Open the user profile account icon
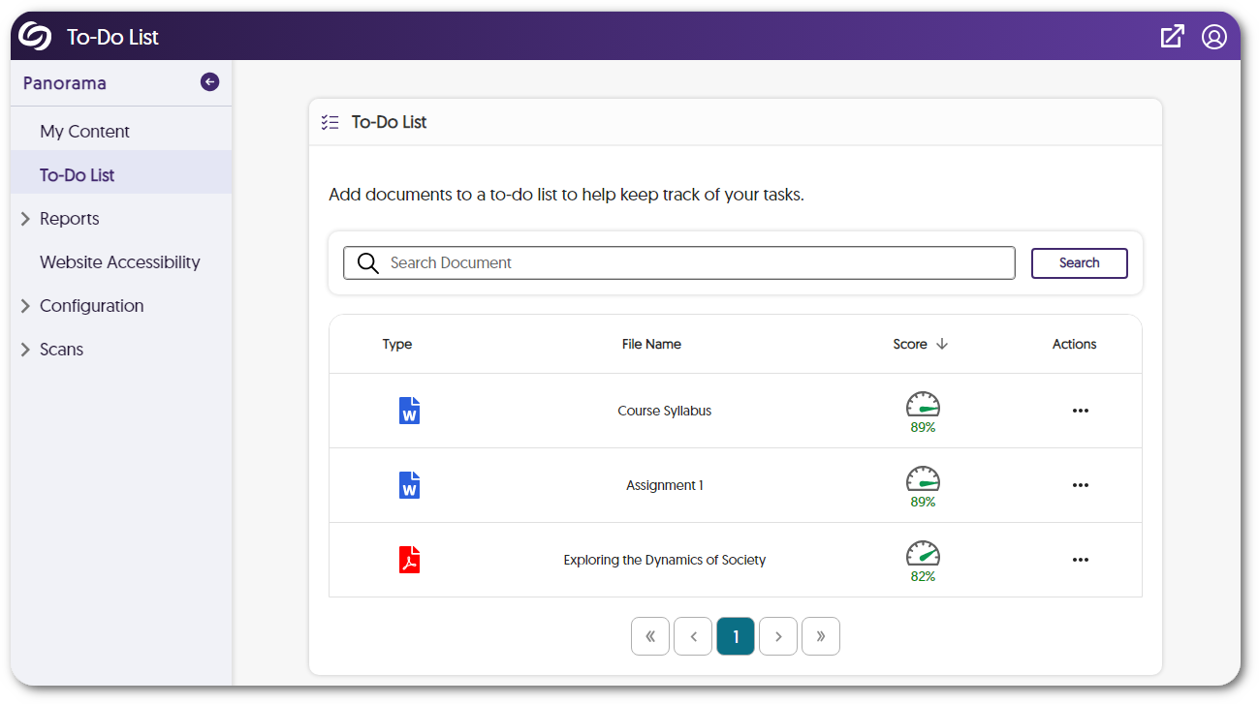The image size is (1259, 704). (1213, 37)
